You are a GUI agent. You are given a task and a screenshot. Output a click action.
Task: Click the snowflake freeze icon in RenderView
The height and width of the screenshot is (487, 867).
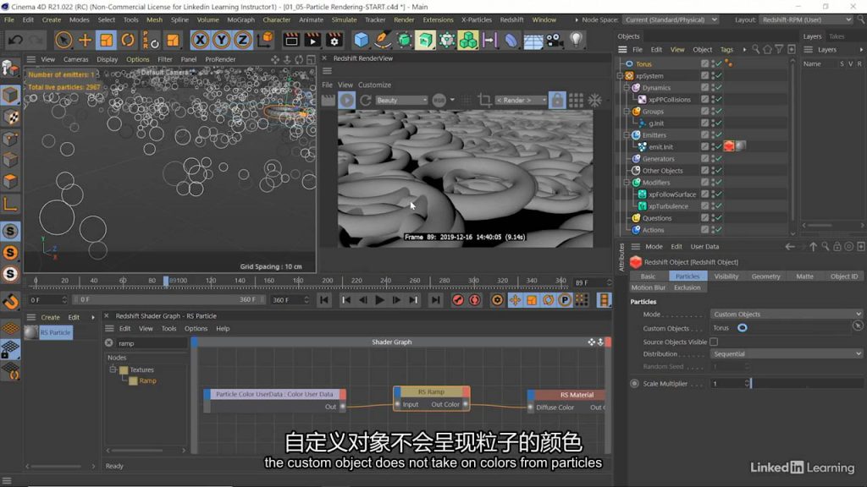click(595, 100)
